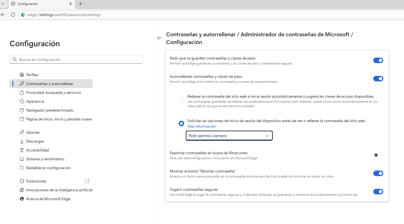
Task: Open the Pedir permiso siempre dropdown
Action: click(229, 136)
